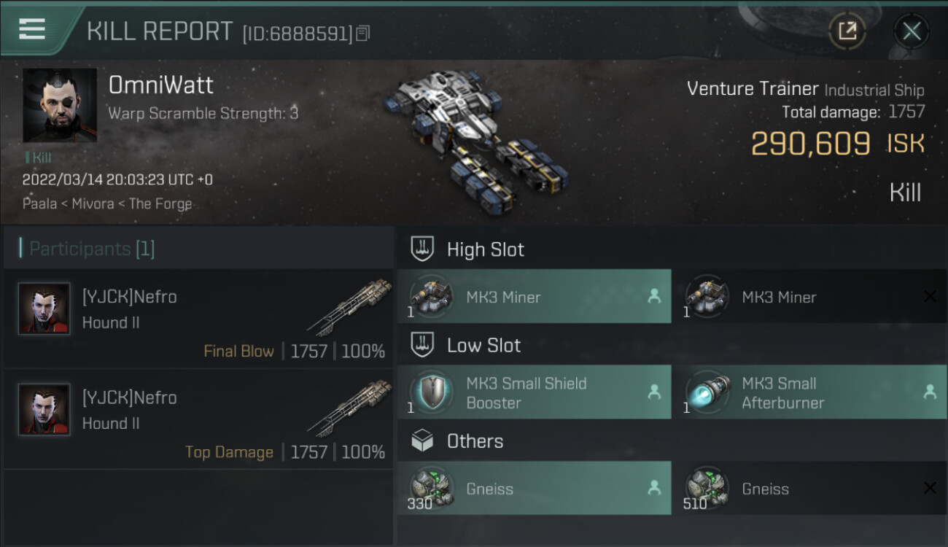Close the Kill Report window

912,31
